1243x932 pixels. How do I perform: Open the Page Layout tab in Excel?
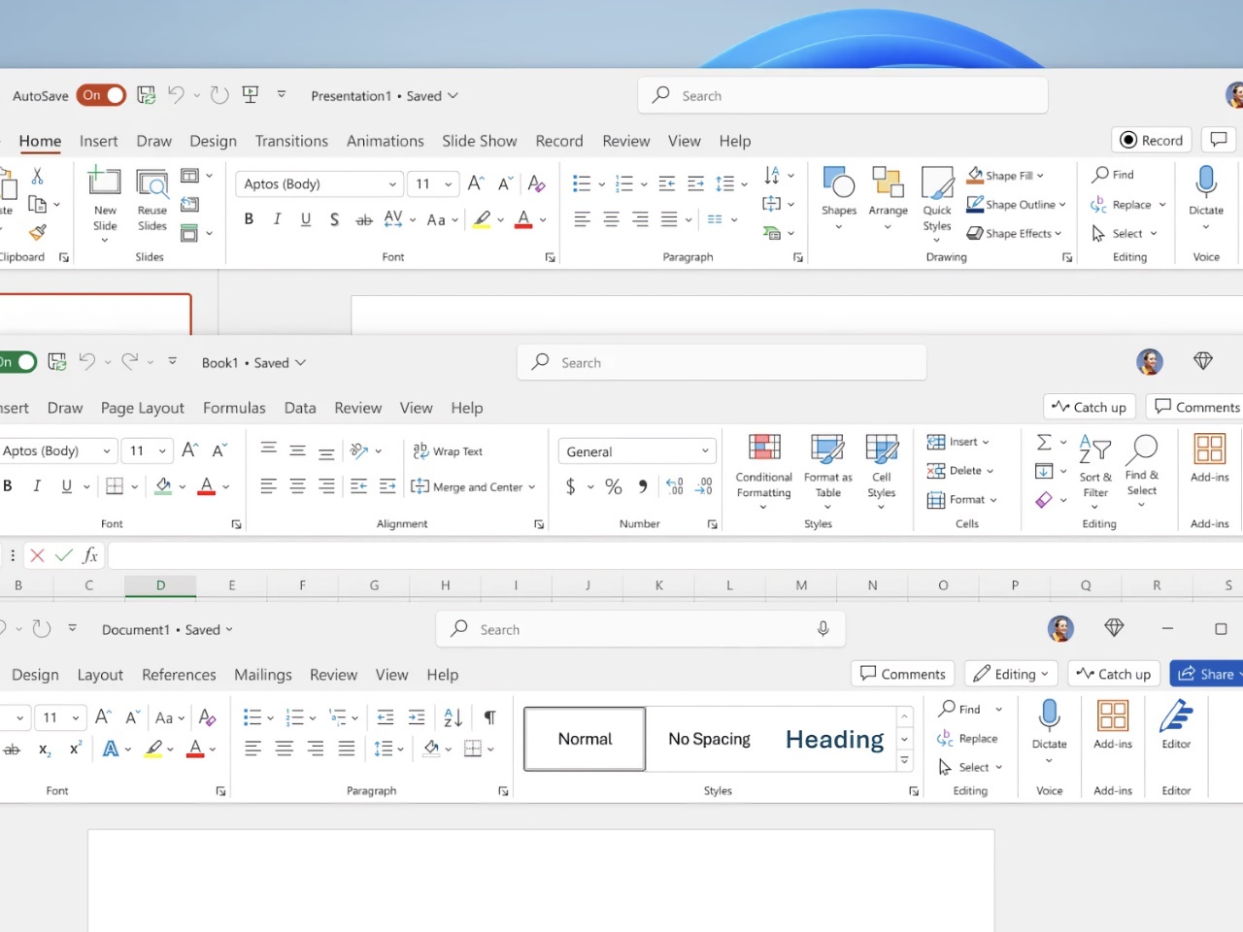coord(143,408)
